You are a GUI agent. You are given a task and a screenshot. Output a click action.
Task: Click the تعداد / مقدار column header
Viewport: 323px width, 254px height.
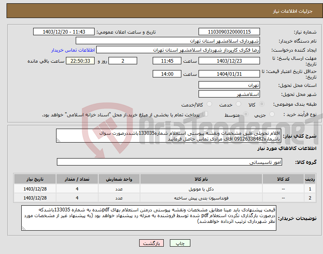[77, 179]
